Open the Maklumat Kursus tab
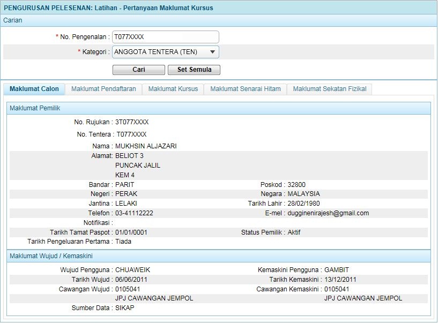This screenshot has height=323, width=438. click(173, 89)
